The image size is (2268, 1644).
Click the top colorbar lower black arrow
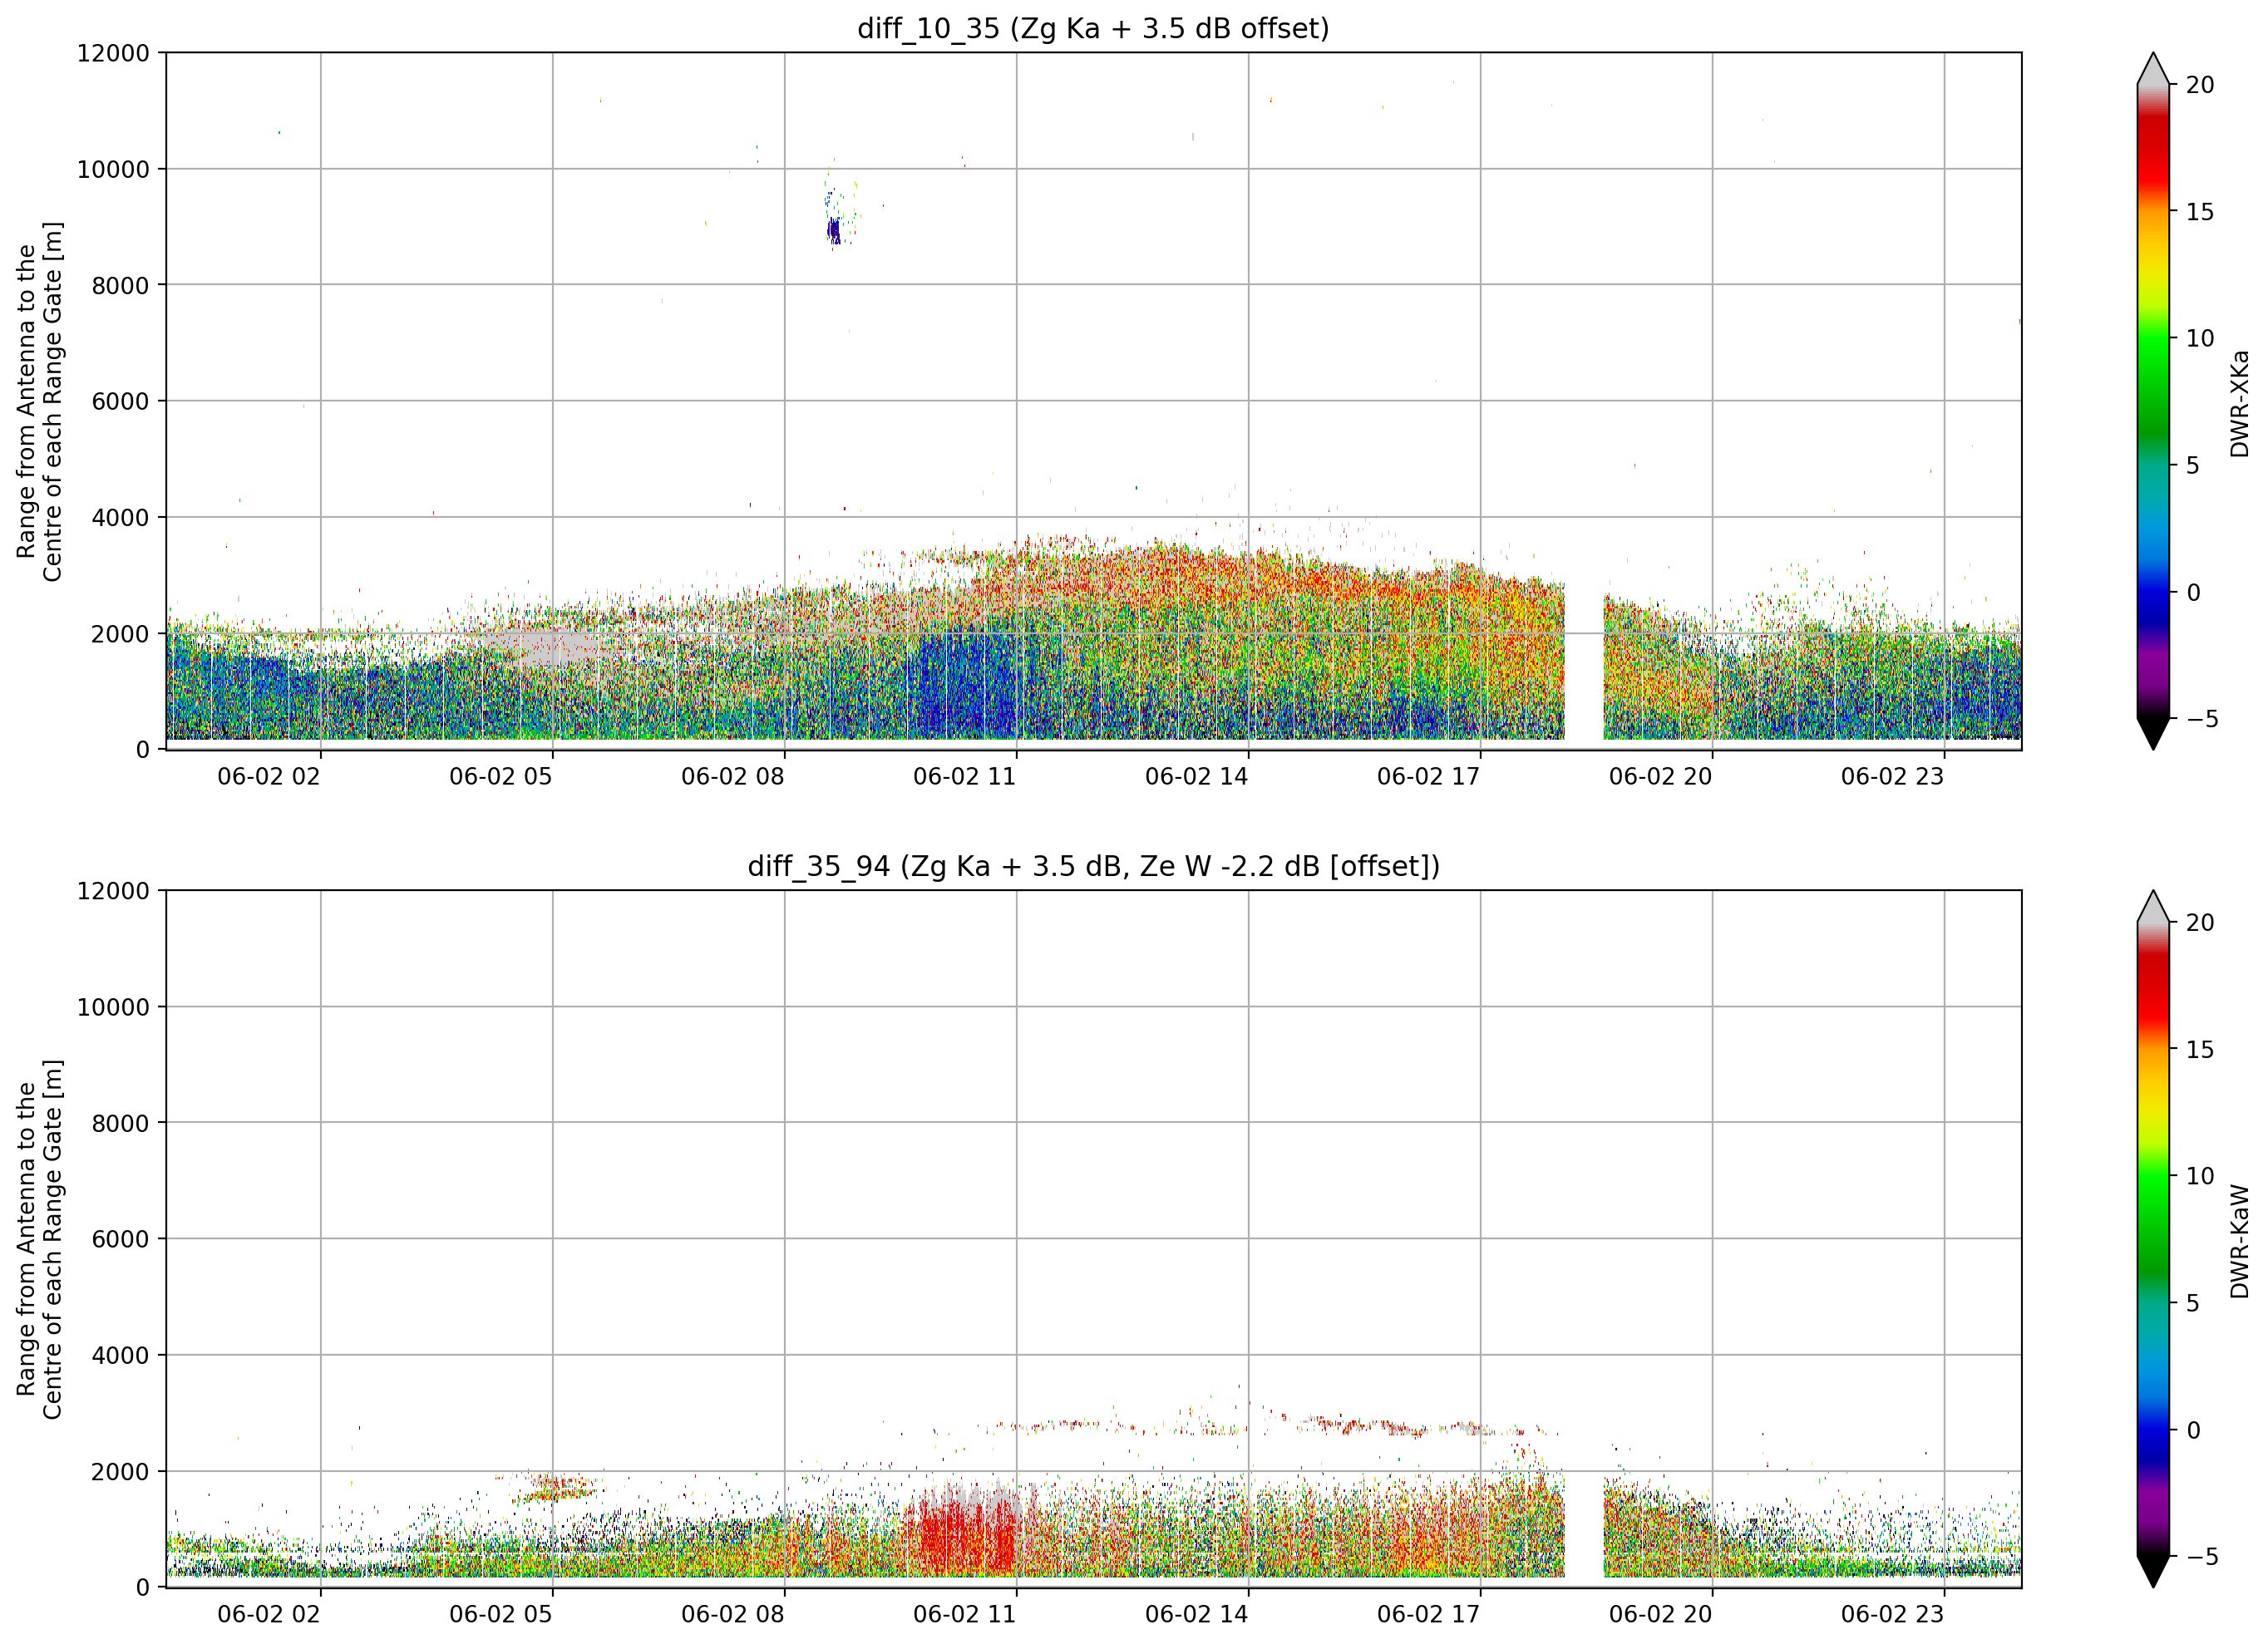pyautogui.click(x=2153, y=734)
